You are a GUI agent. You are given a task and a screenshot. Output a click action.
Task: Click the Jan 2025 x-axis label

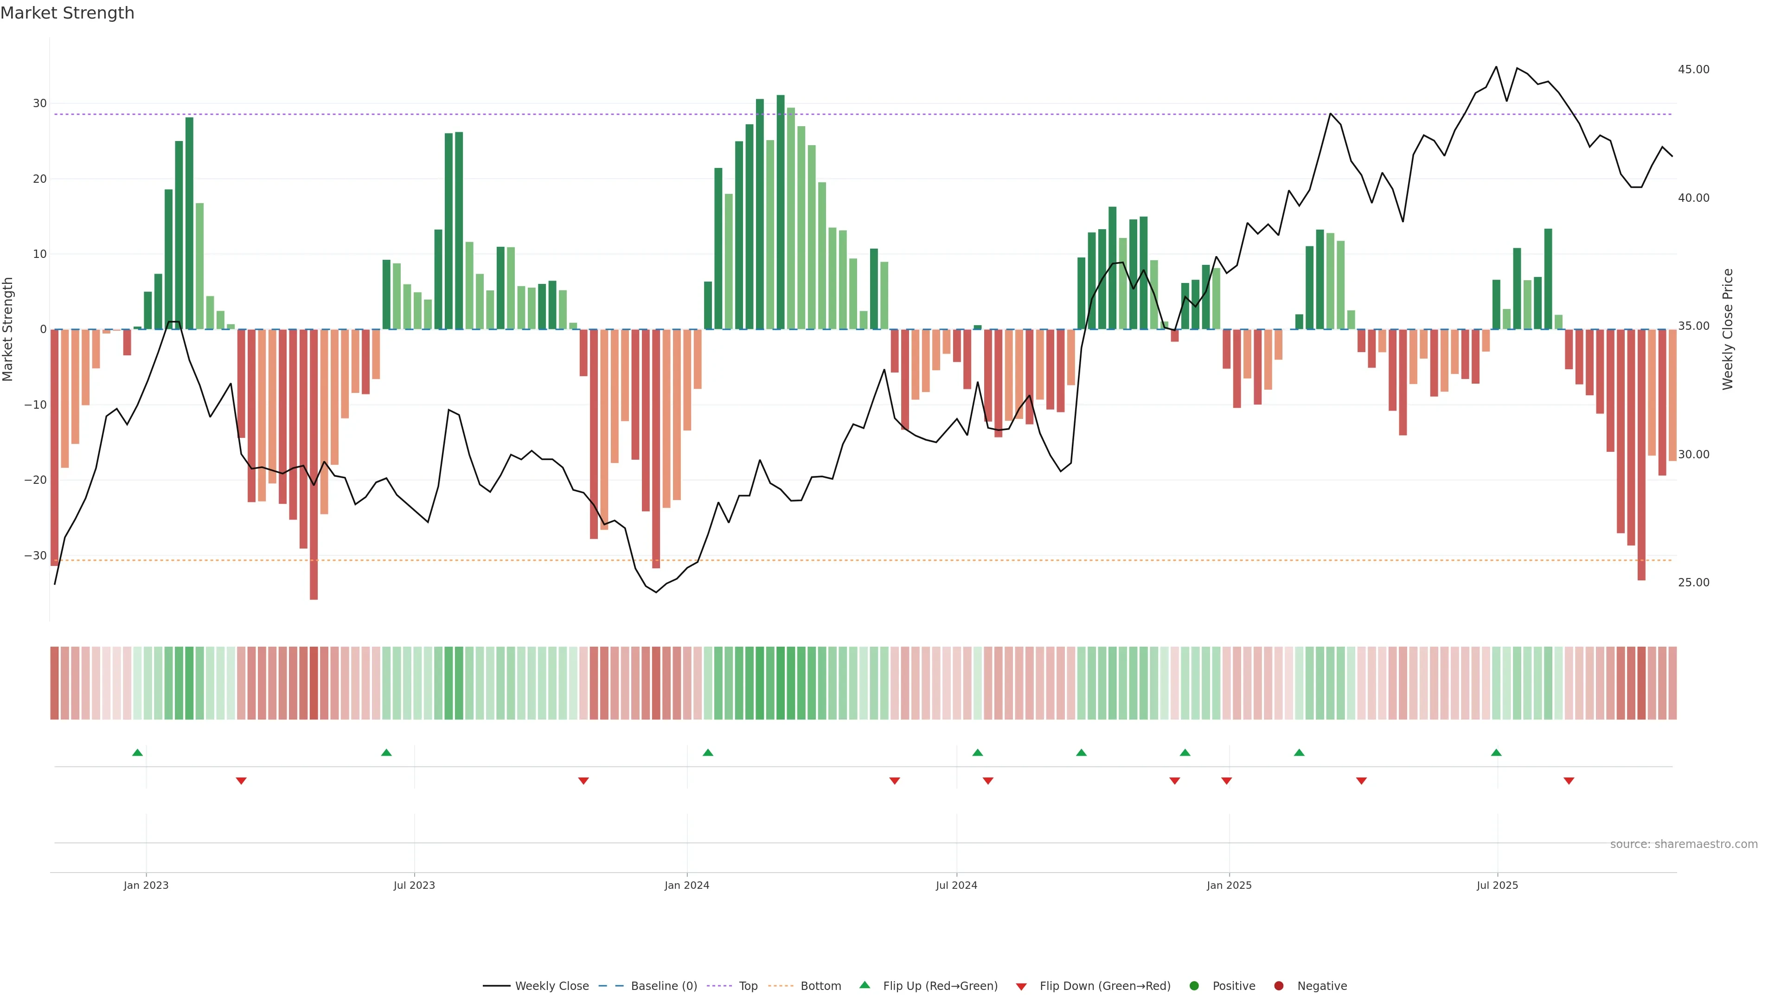click(x=1229, y=885)
